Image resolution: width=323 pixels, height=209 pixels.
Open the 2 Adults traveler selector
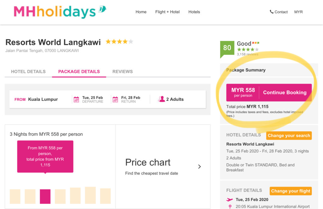pyautogui.click(x=171, y=99)
